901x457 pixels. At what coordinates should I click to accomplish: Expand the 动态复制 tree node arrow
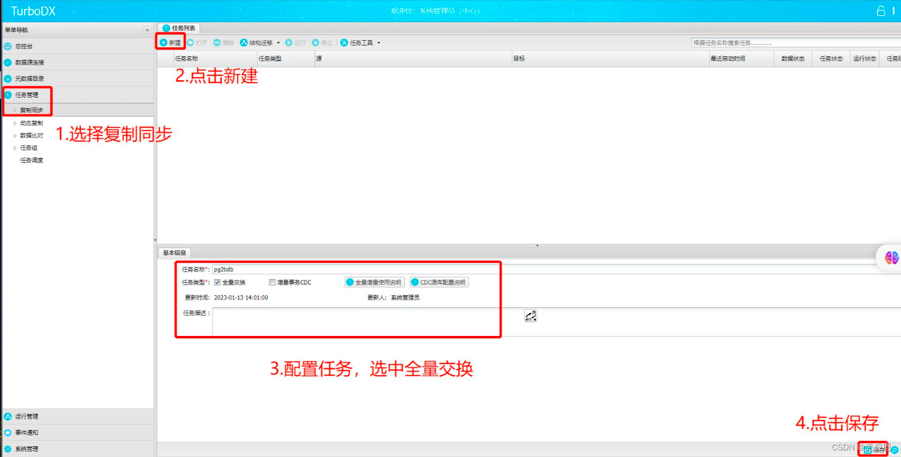(15, 123)
